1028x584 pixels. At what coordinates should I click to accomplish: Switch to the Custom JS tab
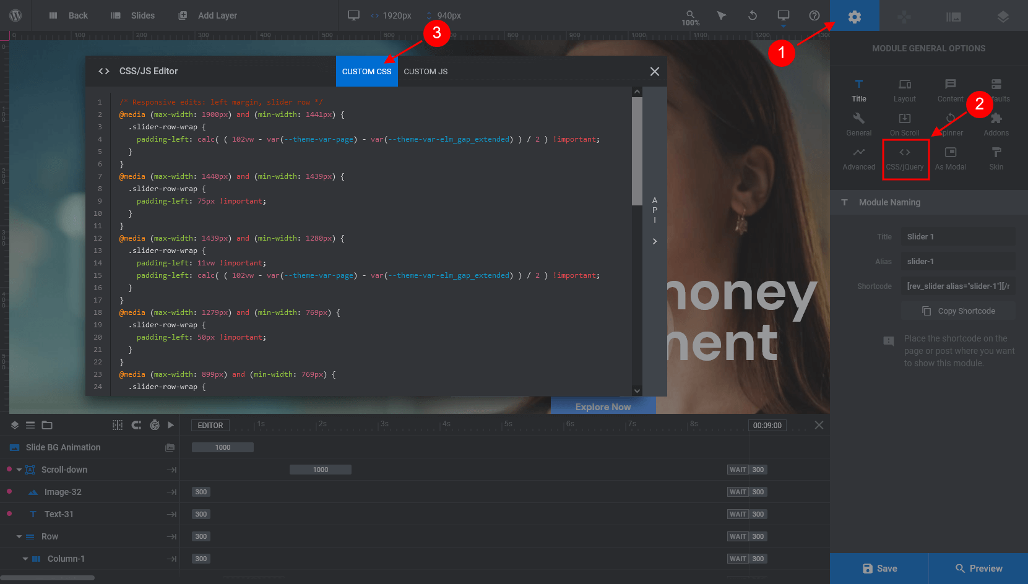(426, 71)
